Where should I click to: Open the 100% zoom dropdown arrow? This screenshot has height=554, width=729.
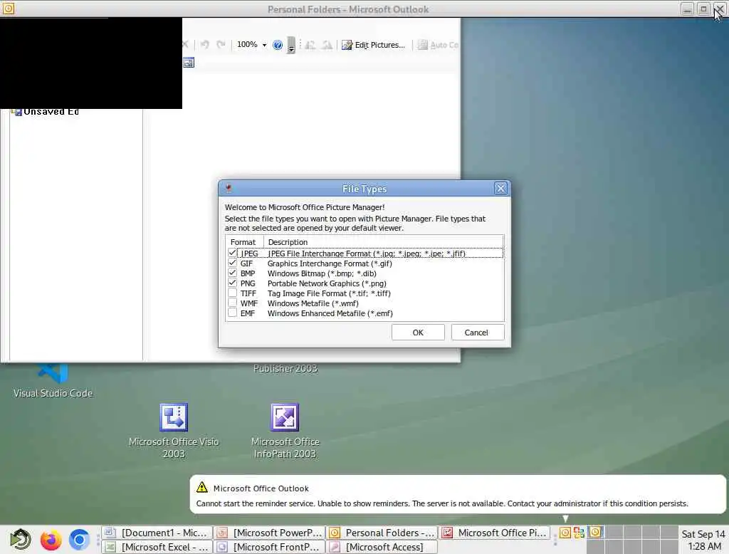point(265,45)
